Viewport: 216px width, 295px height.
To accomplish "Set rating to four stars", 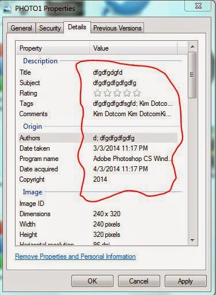I will [x=127, y=93].
